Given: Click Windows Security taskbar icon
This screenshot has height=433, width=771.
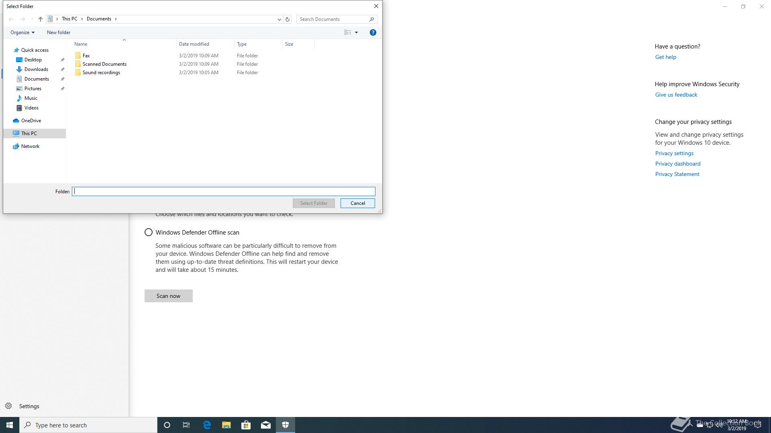Looking at the screenshot, I should 286,425.
